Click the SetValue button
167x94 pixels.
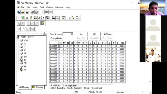coord(108,34)
